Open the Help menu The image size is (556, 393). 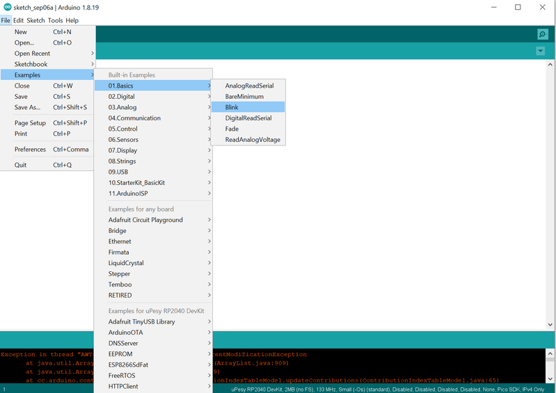pos(72,20)
